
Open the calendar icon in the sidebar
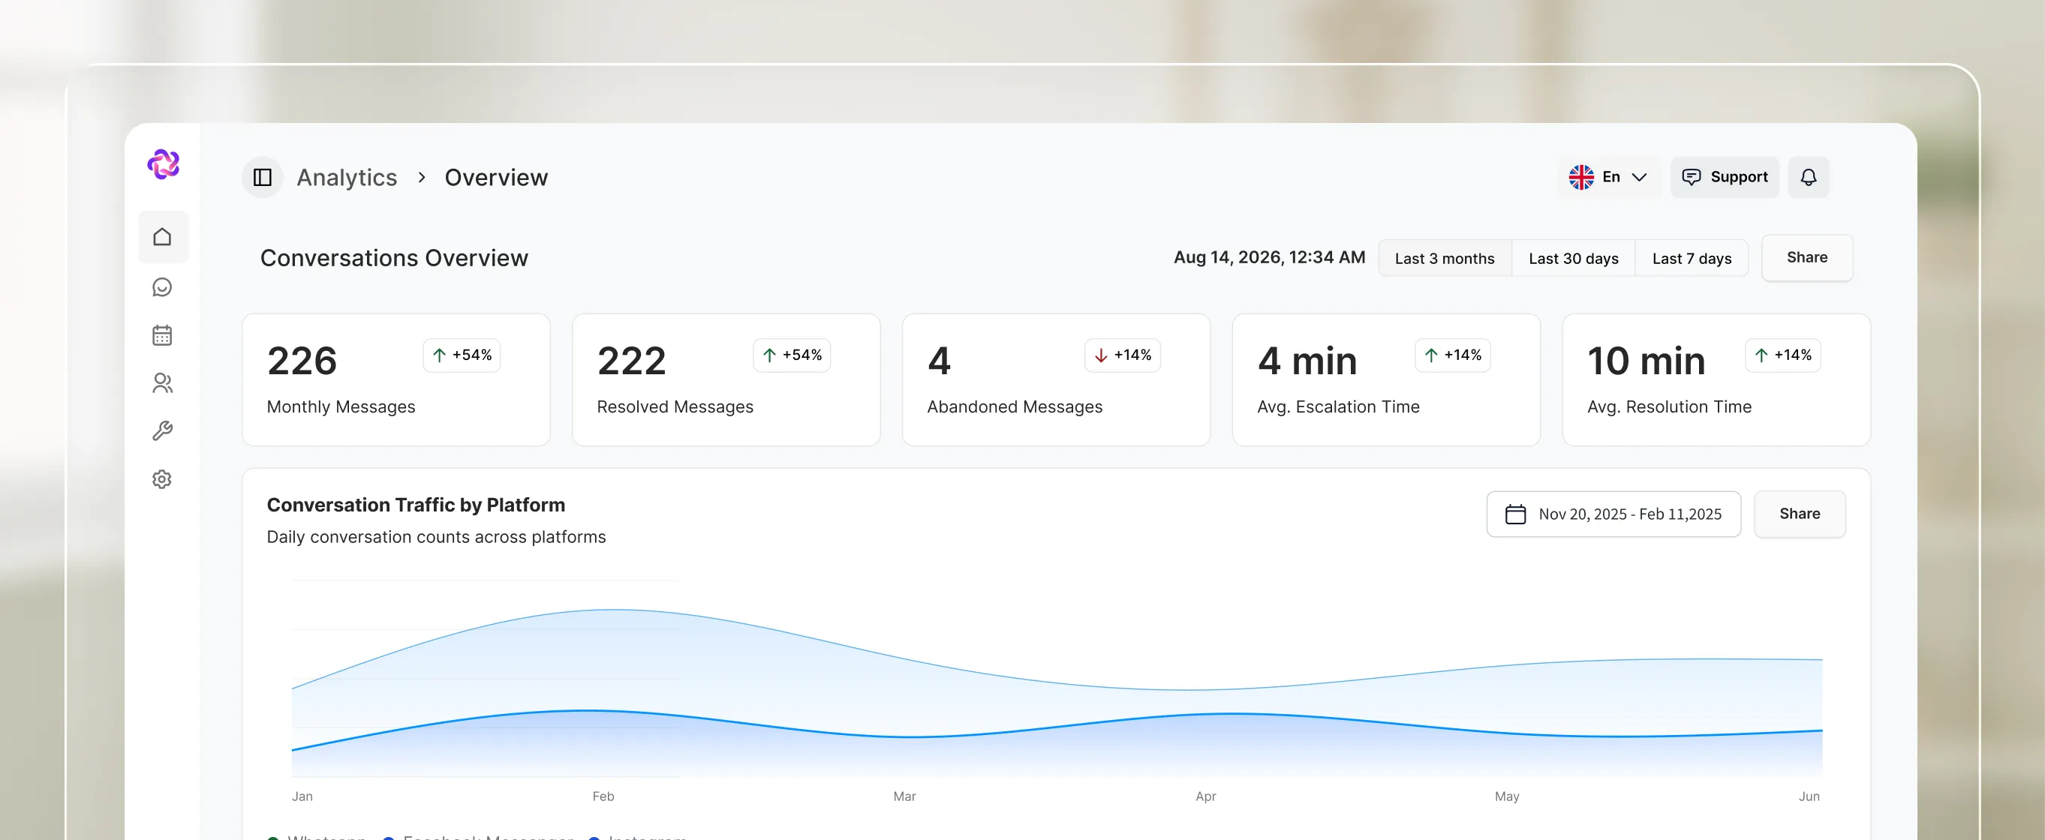pyautogui.click(x=162, y=334)
